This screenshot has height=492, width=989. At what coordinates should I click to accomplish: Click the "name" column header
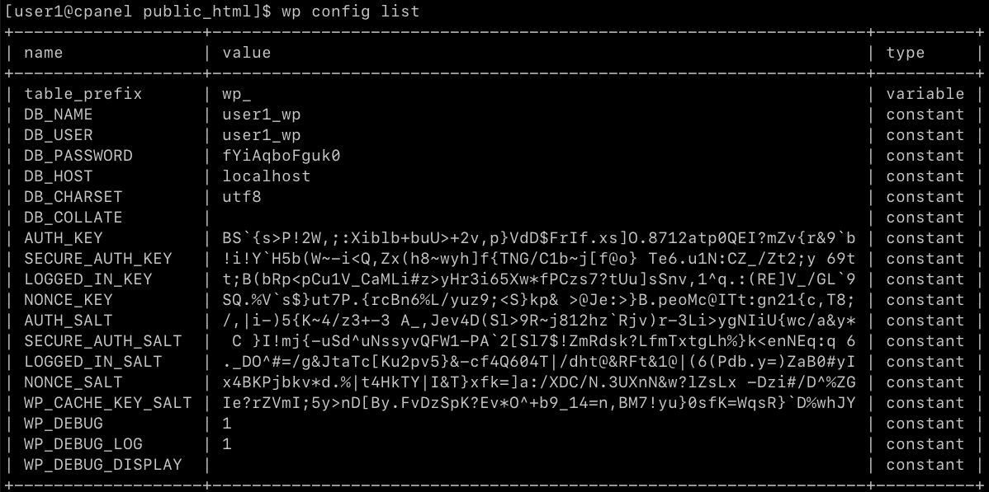43,53
